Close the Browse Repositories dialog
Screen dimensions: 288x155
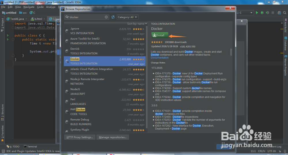(230, 8)
